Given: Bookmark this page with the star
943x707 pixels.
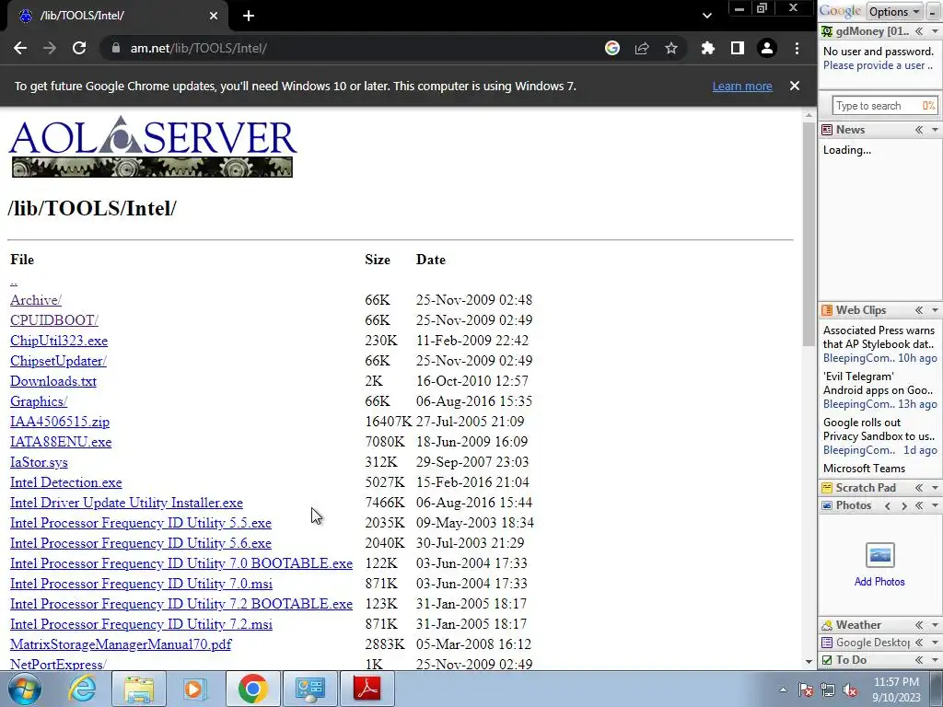Looking at the screenshot, I should (671, 48).
